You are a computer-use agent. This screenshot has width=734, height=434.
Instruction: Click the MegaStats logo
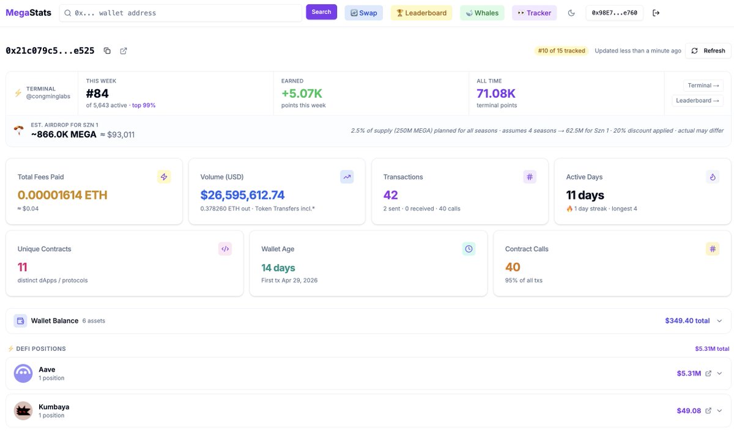(x=28, y=13)
